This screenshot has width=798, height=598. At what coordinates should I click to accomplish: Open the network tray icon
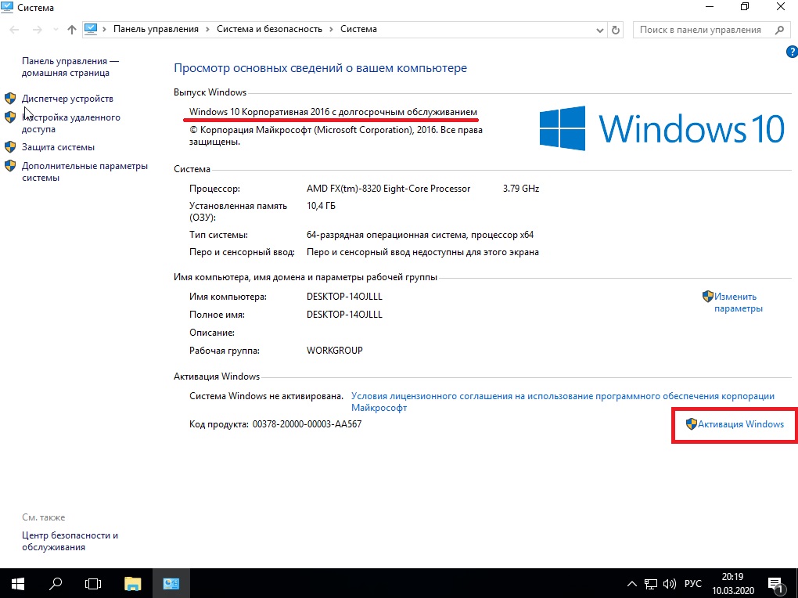(650, 584)
